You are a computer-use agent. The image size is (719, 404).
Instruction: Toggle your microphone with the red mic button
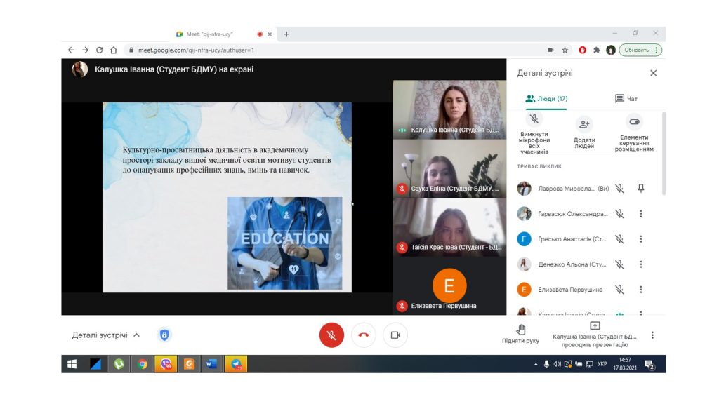point(331,335)
